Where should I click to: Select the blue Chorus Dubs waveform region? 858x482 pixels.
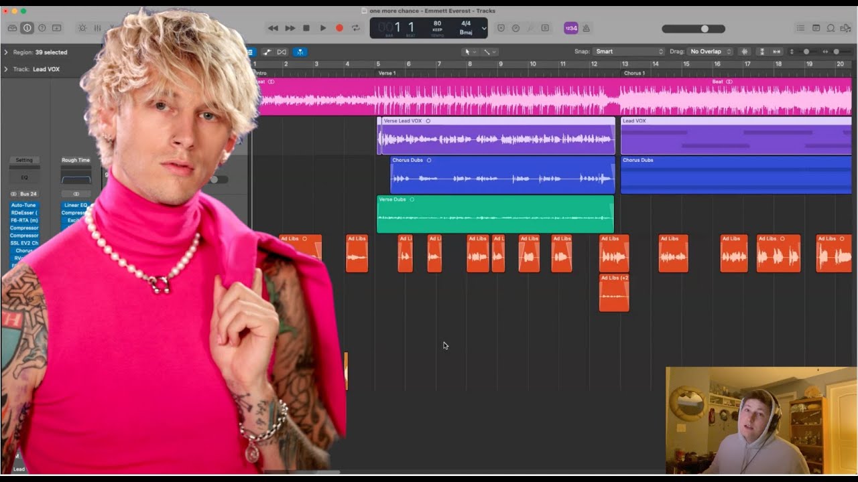point(503,175)
